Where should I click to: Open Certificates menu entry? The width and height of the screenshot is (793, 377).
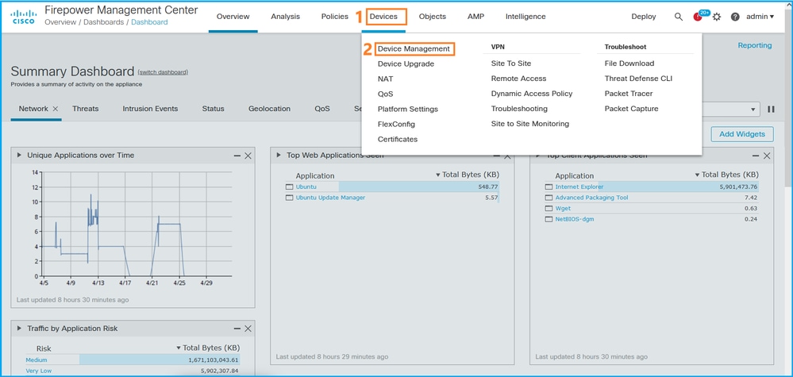(398, 140)
